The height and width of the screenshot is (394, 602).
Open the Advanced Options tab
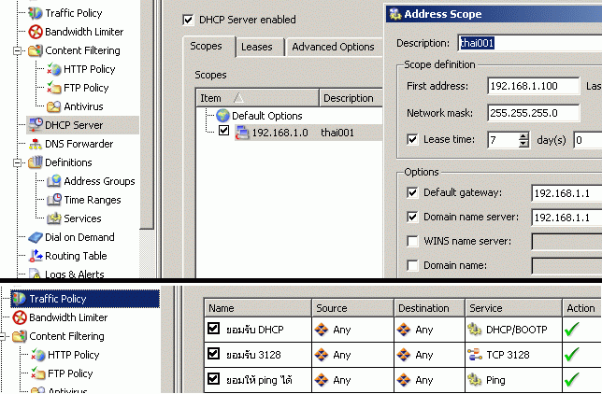pos(333,47)
